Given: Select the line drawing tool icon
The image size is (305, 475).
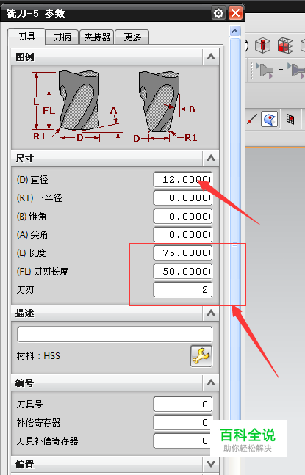Looking at the screenshot, I should pos(252,119).
